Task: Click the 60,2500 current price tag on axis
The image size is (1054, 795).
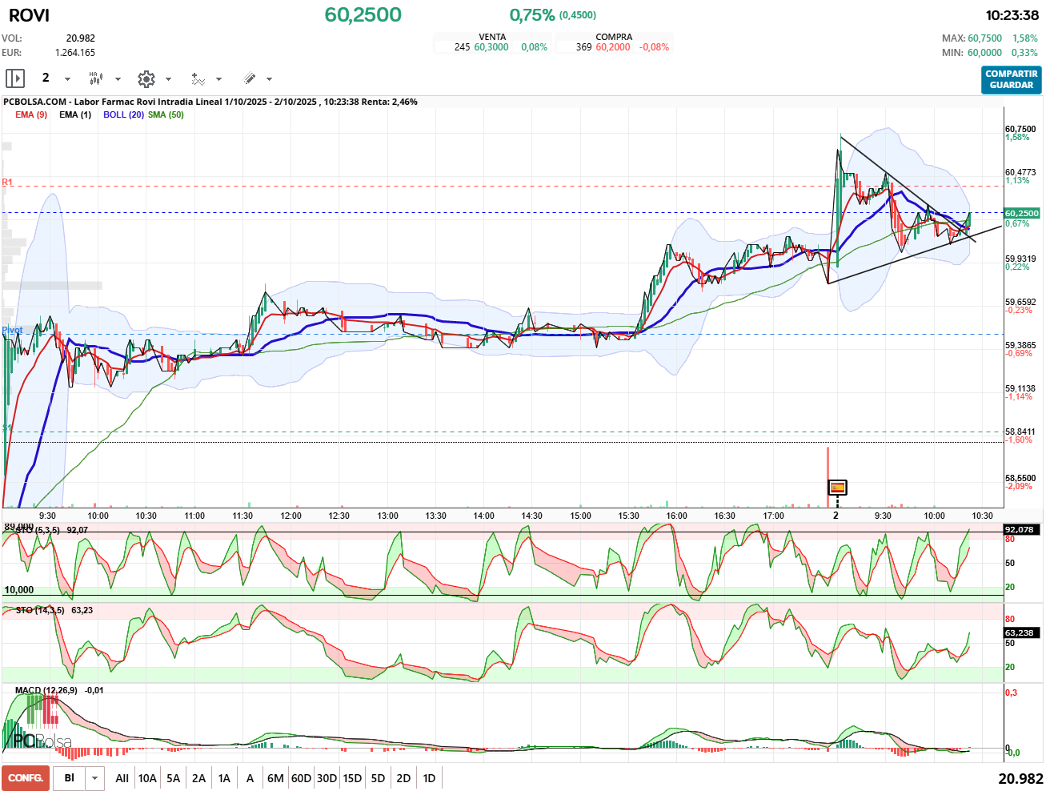Action: [x=1022, y=213]
